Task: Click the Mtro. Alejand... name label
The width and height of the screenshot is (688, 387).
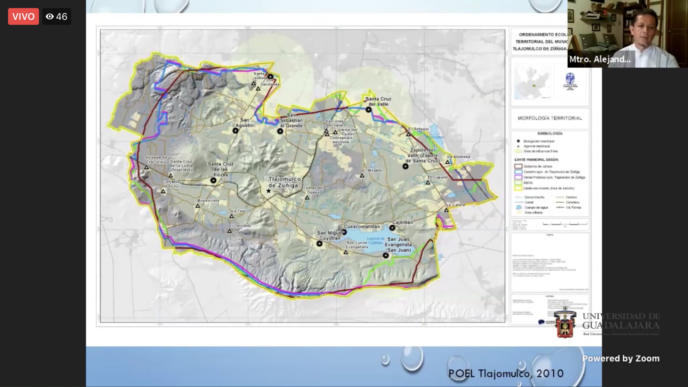Action: pos(600,59)
